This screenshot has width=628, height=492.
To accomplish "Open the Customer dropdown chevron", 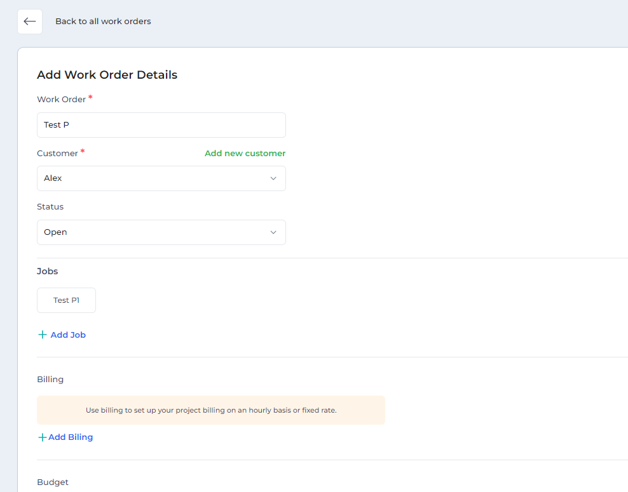I will pos(274,178).
